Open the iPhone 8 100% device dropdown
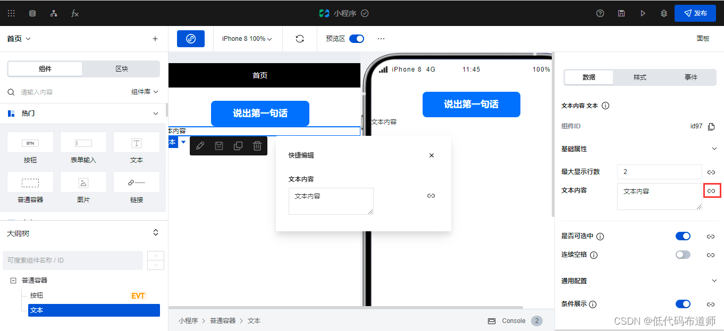 247,39
